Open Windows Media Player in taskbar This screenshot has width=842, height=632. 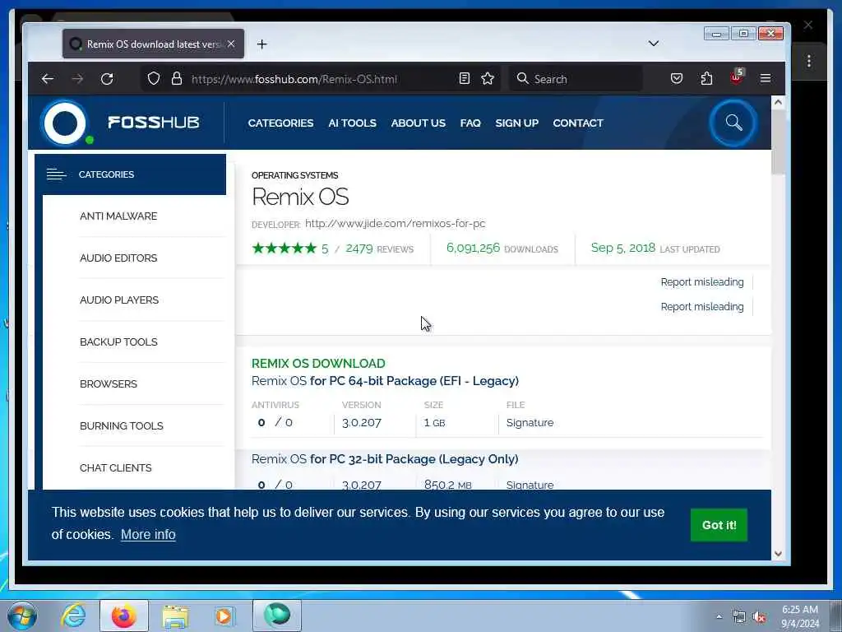(x=224, y=616)
